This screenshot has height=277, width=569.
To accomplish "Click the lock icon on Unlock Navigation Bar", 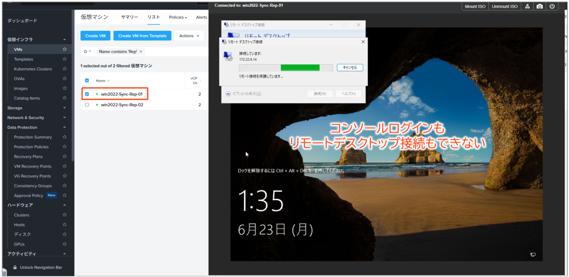I will 15,268.
